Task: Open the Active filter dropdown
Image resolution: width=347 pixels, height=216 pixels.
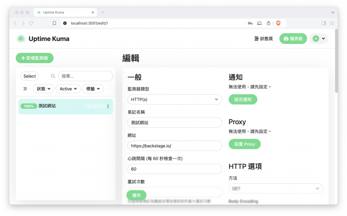Action: [x=68, y=89]
